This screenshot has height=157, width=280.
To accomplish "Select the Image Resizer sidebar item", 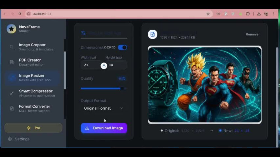I will 33,78.
